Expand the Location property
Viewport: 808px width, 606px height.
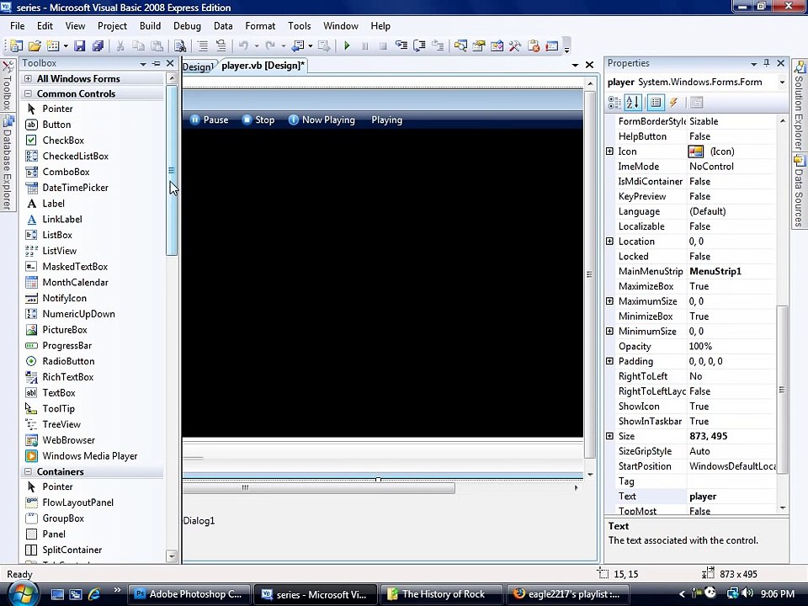click(x=609, y=242)
